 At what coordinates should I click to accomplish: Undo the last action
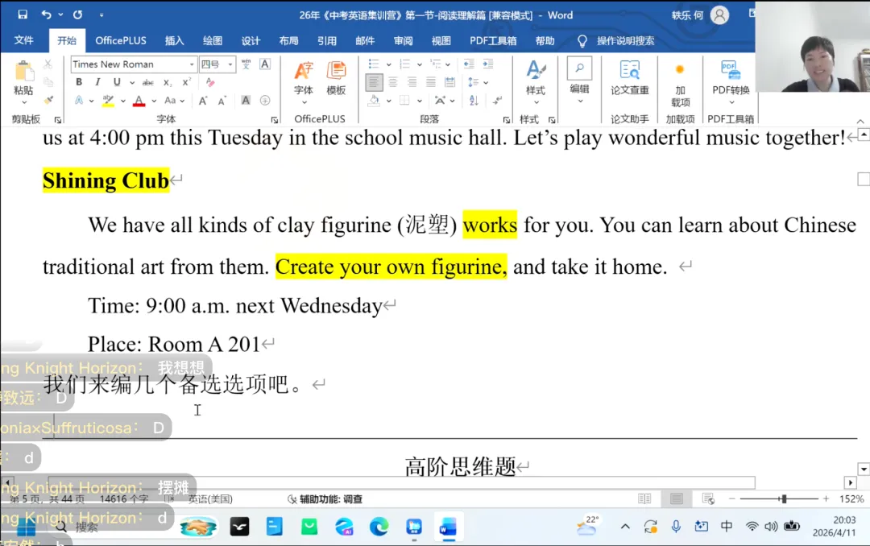coord(46,14)
